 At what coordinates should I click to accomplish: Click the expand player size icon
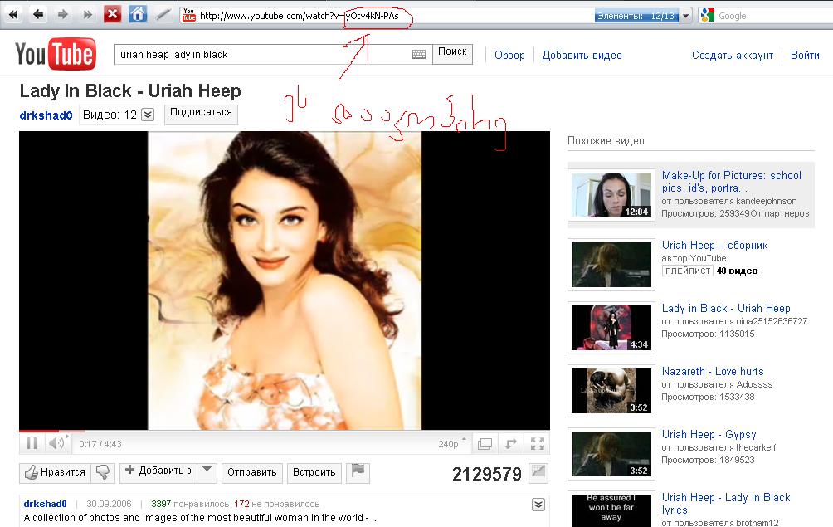[511, 444]
